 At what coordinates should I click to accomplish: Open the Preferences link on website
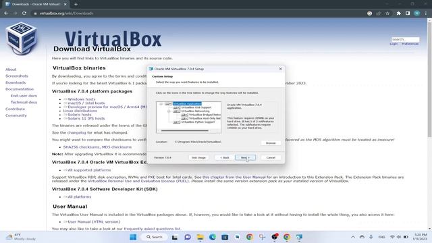(410, 44)
